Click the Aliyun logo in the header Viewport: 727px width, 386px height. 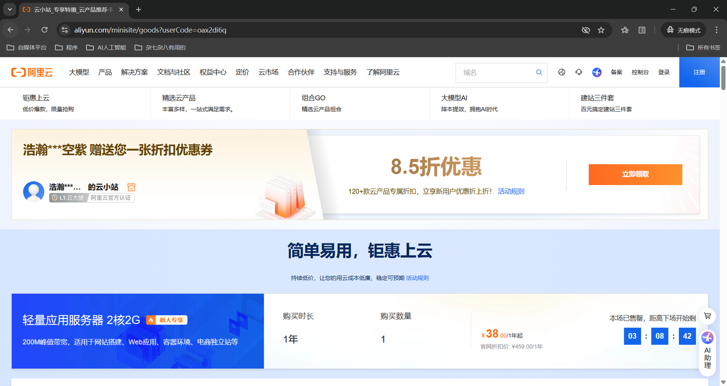tap(32, 72)
